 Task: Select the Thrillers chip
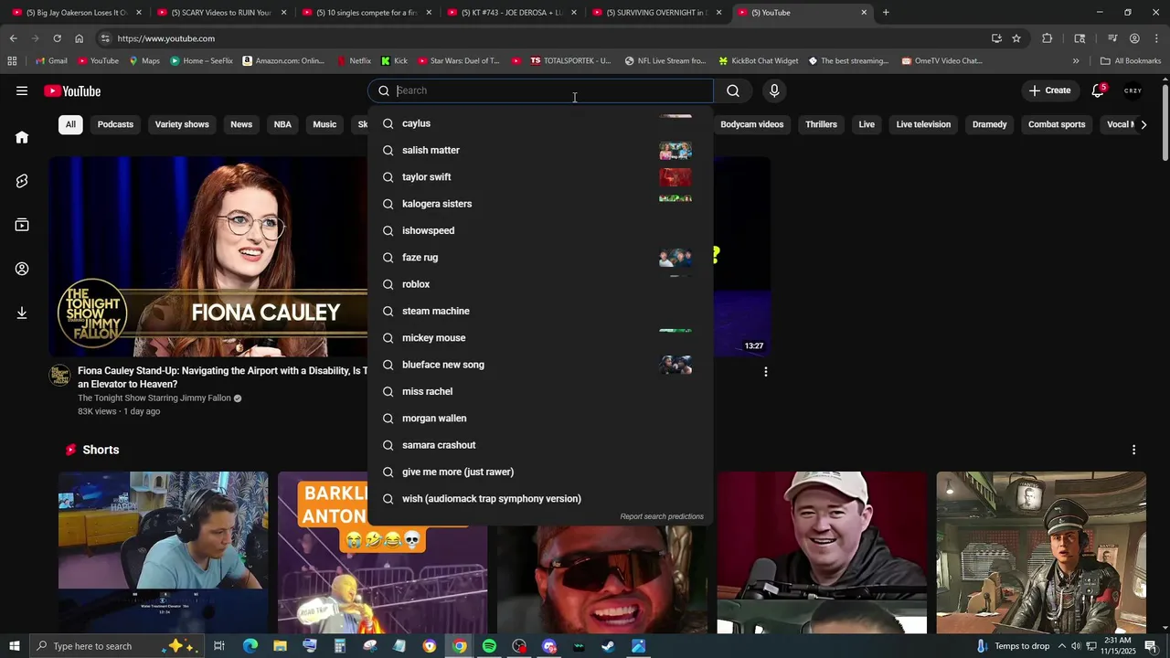821,124
